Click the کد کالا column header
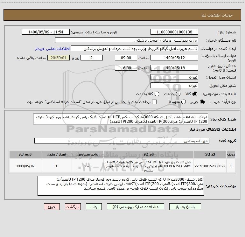Image resolution: width=245 pixels, height=237 pixels. [x=210, y=154]
